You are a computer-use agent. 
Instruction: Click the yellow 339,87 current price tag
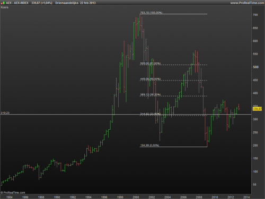[x=257, y=109]
